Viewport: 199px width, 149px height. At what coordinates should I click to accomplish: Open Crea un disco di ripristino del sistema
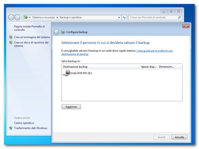click(x=31, y=44)
